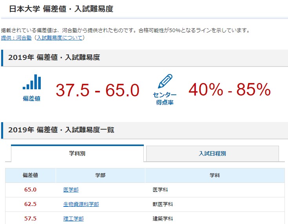The height and width of the screenshot is (224, 288).
Task: Select the 62.5 deviation value cell
Action: pos(31,204)
